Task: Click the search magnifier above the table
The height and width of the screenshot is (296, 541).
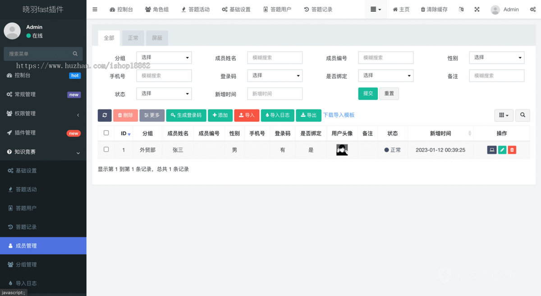Action: click(522, 115)
